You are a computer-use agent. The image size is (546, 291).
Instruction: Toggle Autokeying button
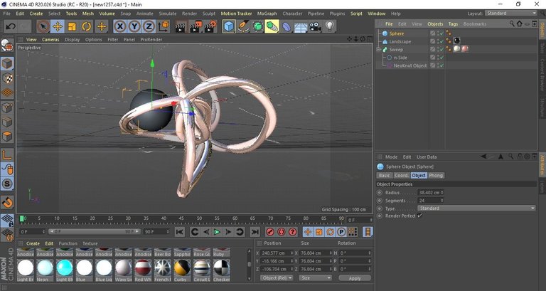[x=282, y=232]
